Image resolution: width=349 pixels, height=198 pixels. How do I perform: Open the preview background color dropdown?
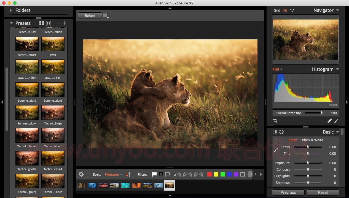(106, 16)
